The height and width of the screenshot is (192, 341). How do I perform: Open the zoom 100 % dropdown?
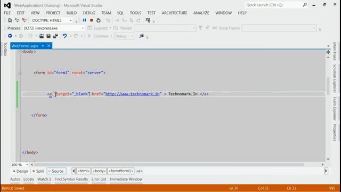[x=27, y=165]
